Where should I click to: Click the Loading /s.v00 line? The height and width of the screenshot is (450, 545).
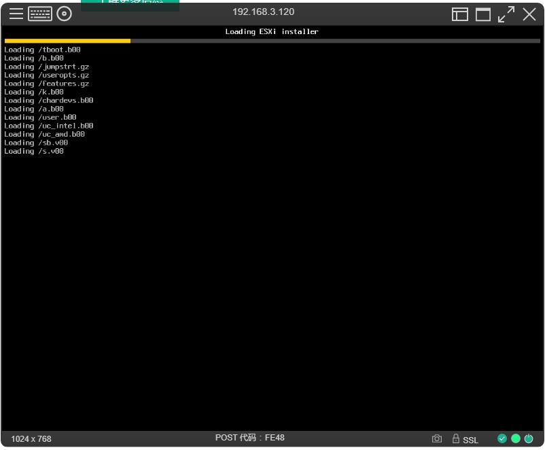(34, 152)
